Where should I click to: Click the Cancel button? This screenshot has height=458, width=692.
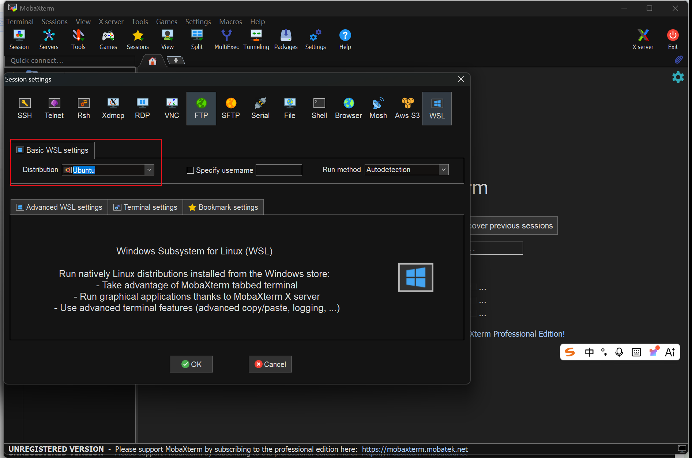(x=270, y=364)
